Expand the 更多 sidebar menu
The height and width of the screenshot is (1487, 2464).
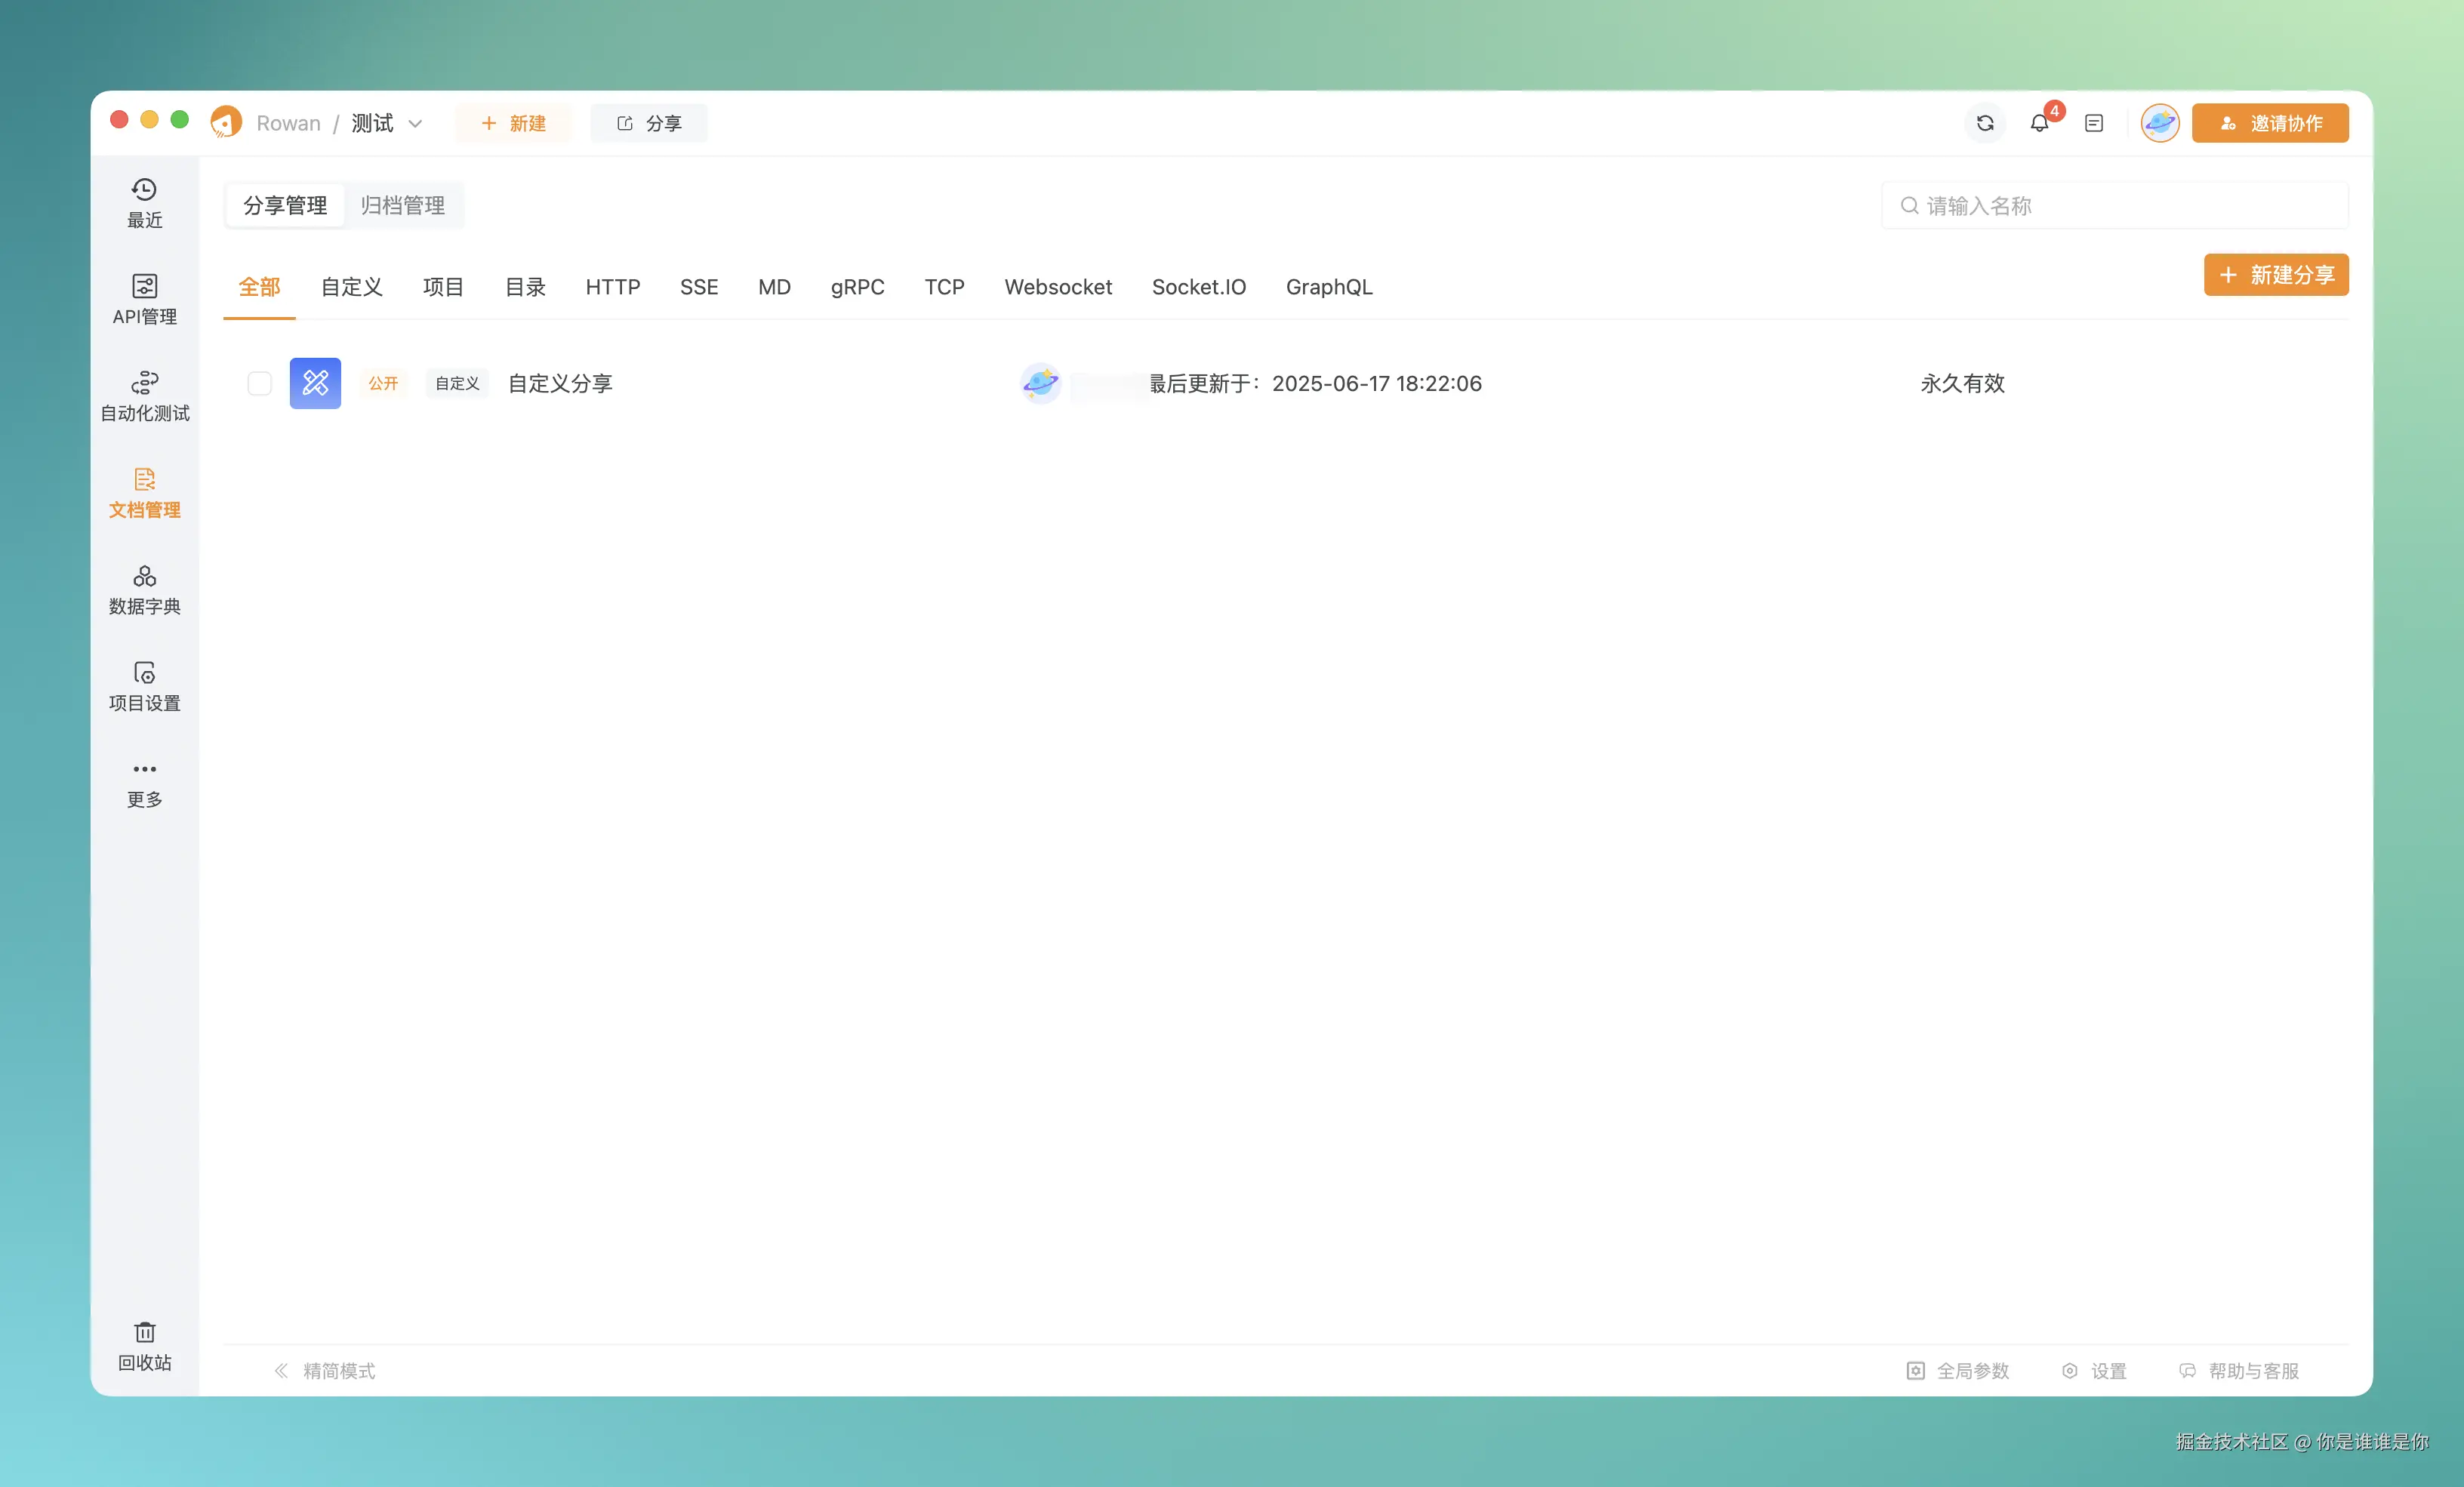(x=144, y=783)
